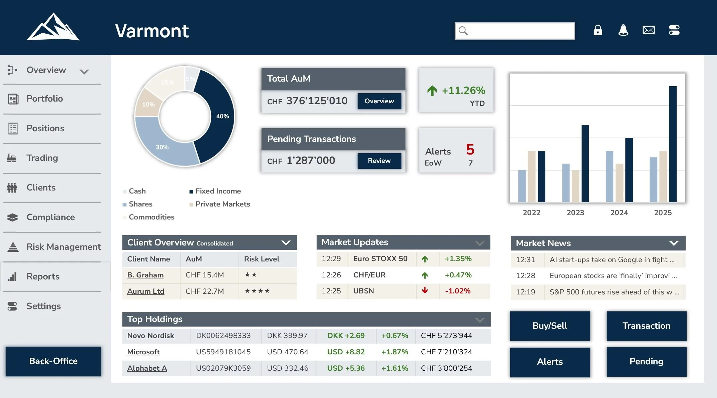717x398 pixels.
Task: Click the Compliance layers icon
Action: [12, 217]
